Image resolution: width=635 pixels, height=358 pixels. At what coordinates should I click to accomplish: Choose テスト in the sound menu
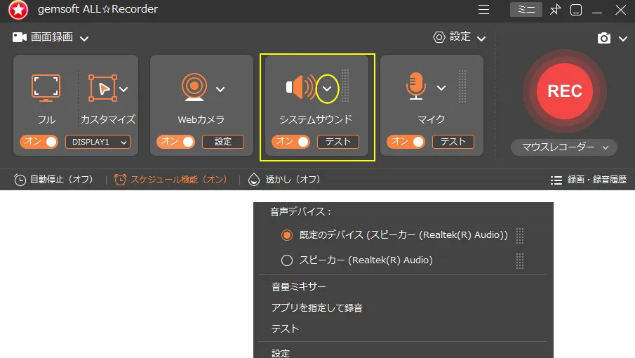pos(285,329)
